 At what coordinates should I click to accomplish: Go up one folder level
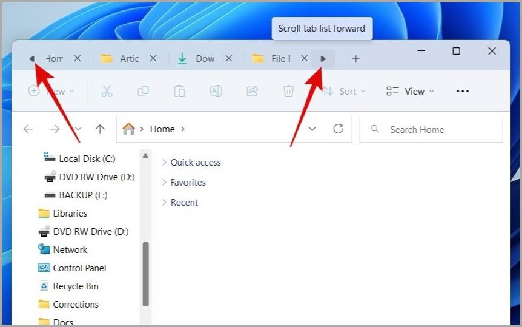pyautogui.click(x=100, y=129)
